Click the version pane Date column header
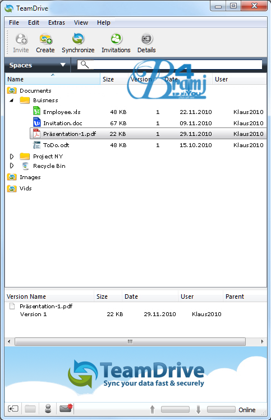 [150, 296]
